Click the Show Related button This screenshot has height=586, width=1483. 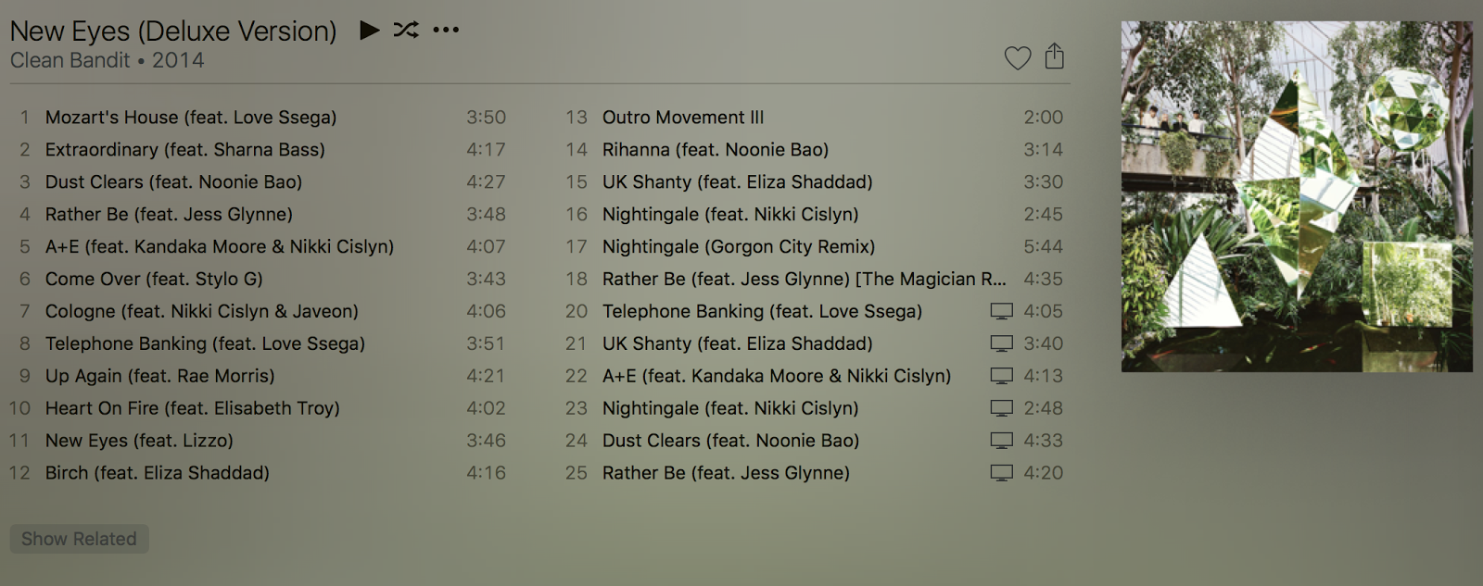[79, 539]
